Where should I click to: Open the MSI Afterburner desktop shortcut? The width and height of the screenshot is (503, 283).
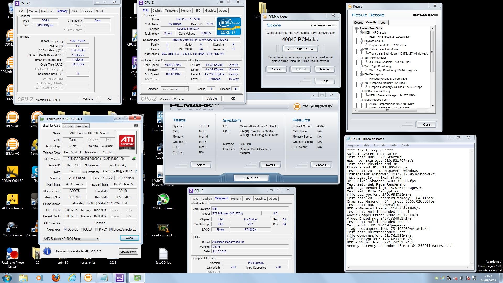(163, 201)
